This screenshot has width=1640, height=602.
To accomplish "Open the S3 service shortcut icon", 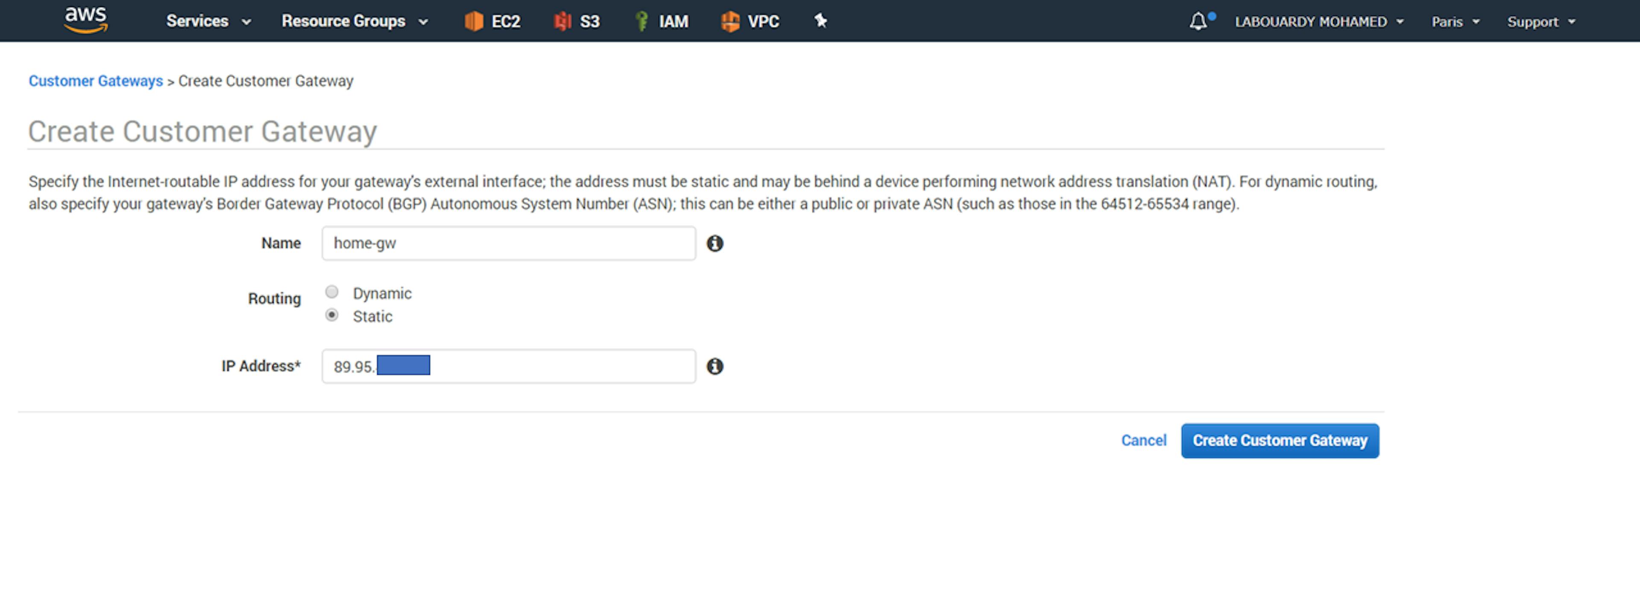I will 562,21.
